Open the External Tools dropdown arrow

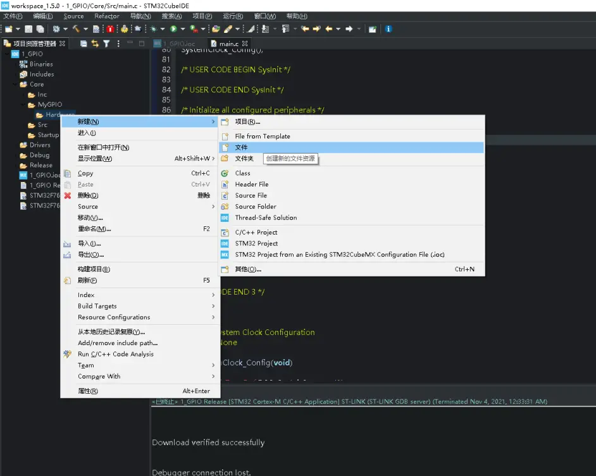pos(203,29)
